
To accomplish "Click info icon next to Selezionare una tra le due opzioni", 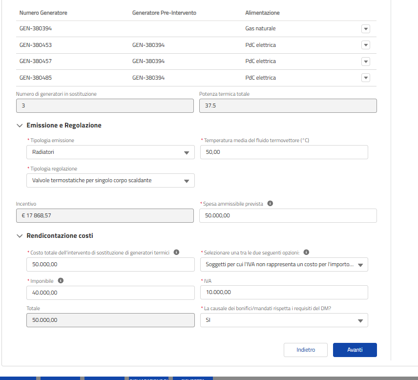I will coord(306,252).
